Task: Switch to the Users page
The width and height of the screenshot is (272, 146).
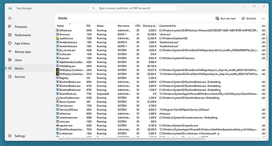Action: (x=30, y=60)
